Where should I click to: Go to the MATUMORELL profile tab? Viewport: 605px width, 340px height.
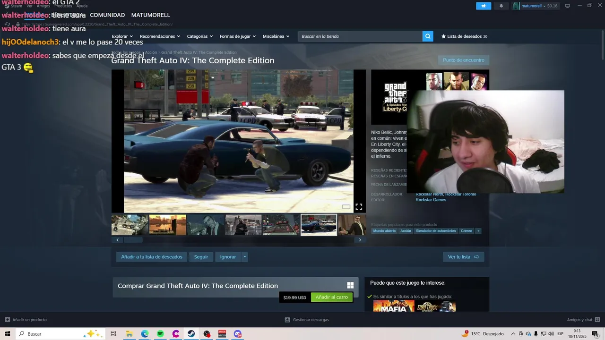click(151, 15)
